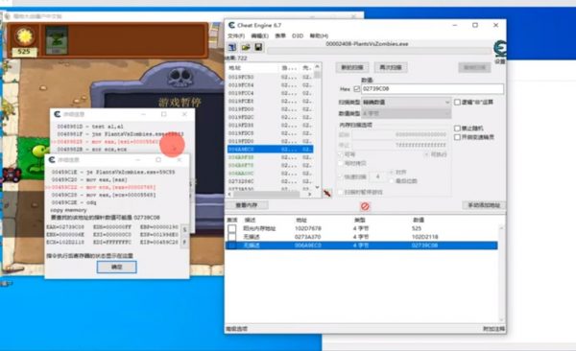
Task: Click found list horizontal scrollbar thumb
Action: (266, 194)
